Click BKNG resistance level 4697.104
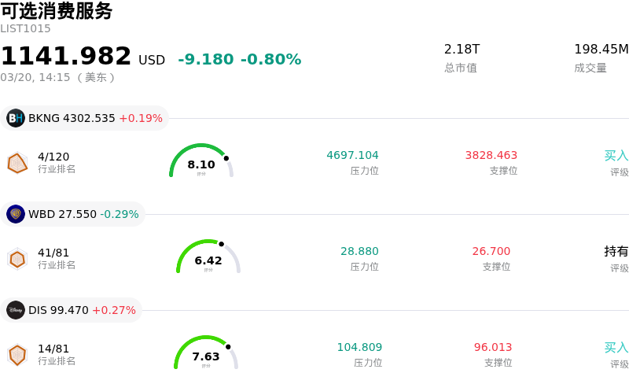 click(352, 156)
